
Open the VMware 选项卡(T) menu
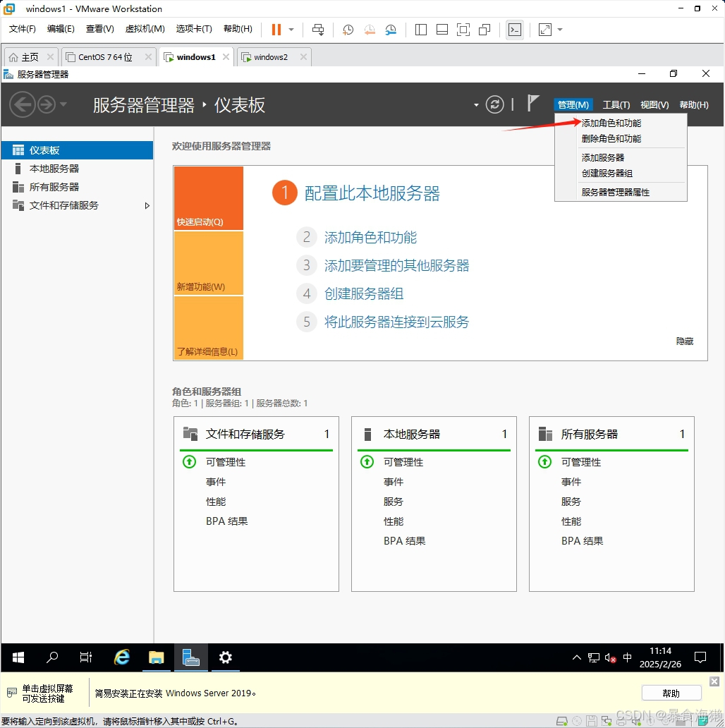pyautogui.click(x=194, y=29)
